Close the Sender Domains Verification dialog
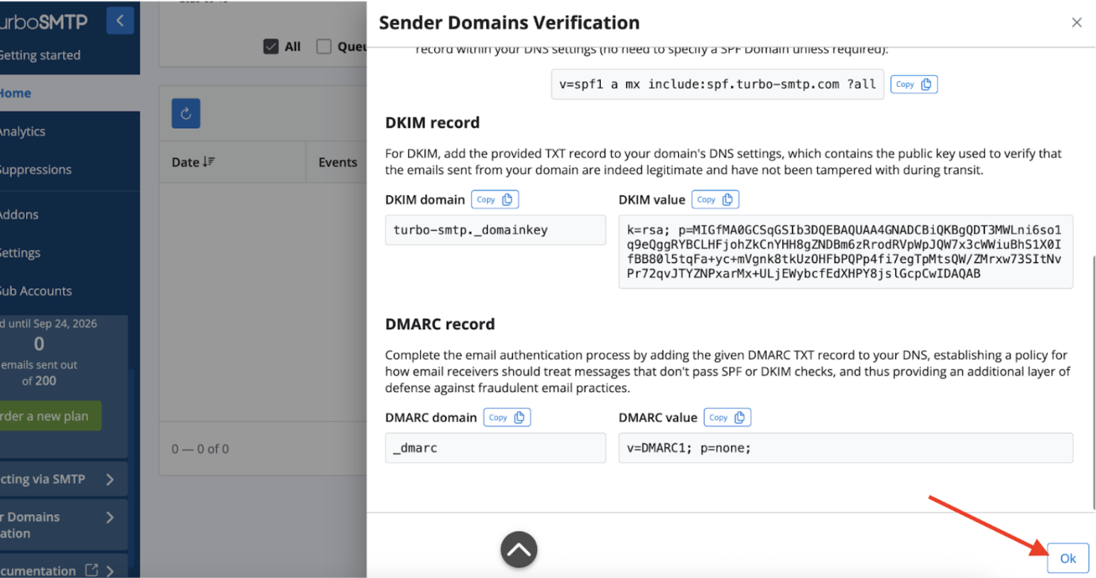The width and height of the screenshot is (1096, 578). coord(1076,23)
